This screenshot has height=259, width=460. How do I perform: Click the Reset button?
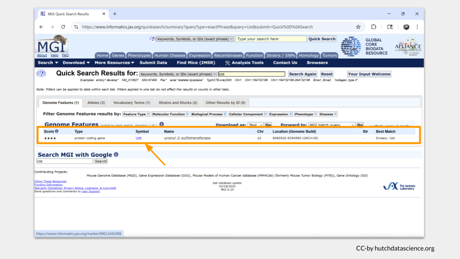[x=326, y=74]
